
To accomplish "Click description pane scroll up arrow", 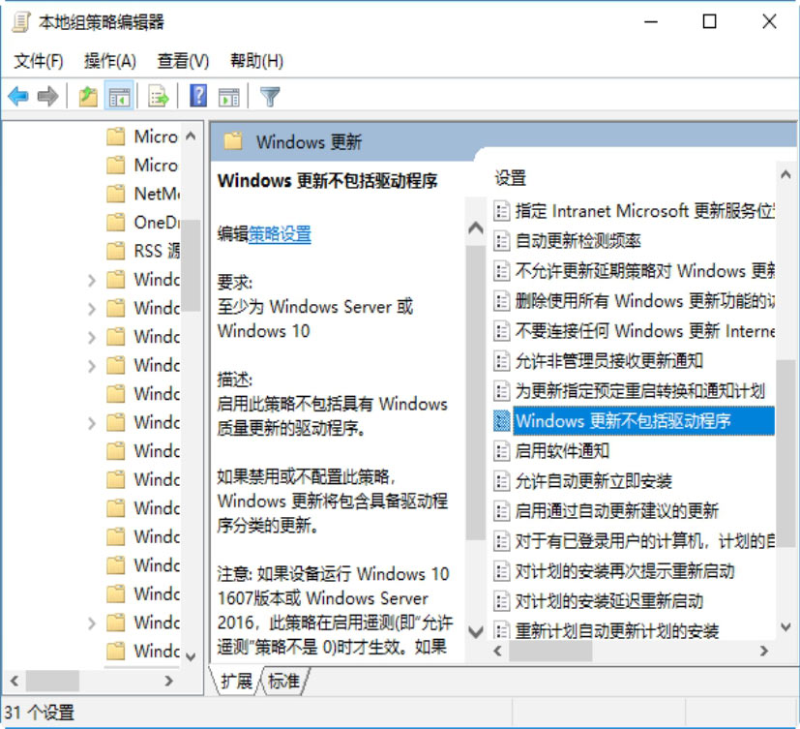I will tap(476, 228).
